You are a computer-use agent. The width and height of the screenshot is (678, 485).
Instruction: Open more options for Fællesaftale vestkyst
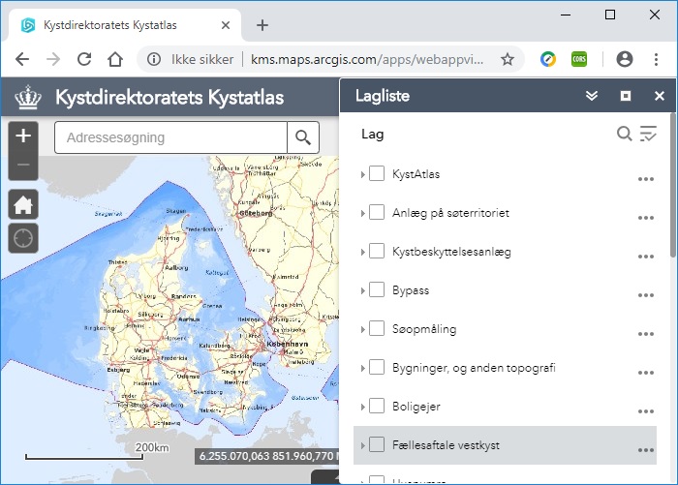pyautogui.click(x=646, y=450)
